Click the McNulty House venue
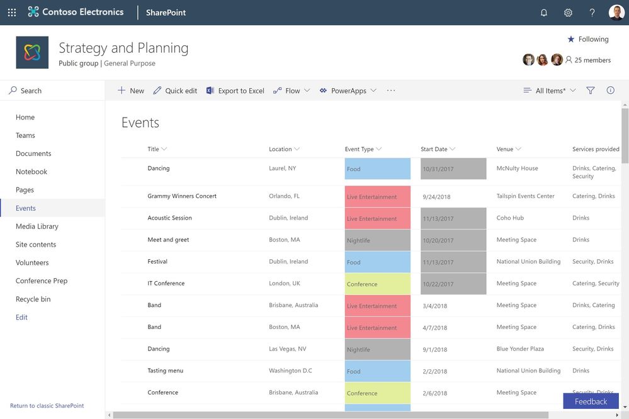Image resolution: width=629 pixels, height=419 pixels. point(517,169)
